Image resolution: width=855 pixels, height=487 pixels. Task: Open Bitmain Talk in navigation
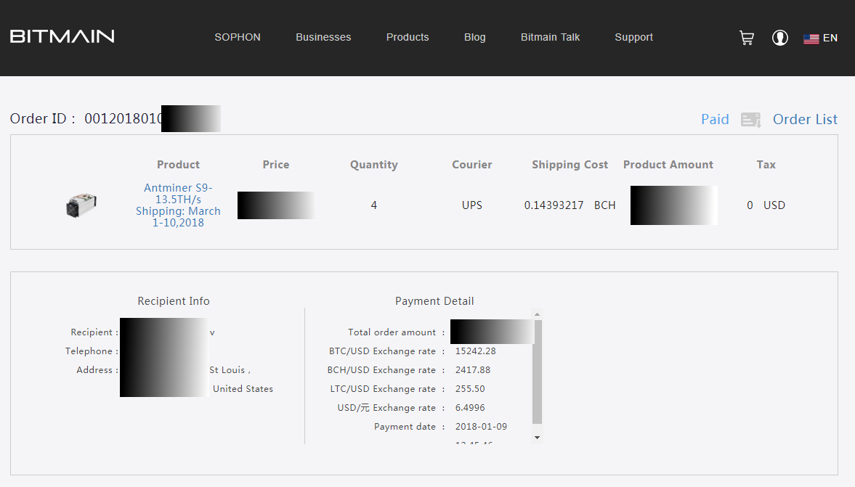[550, 37]
